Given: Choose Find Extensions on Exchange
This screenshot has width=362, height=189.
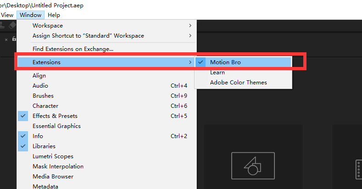Looking at the screenshot, I should point(73,49).
